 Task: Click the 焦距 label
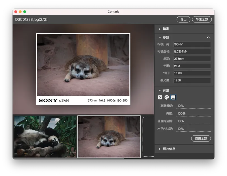click(x=167, y=59)
